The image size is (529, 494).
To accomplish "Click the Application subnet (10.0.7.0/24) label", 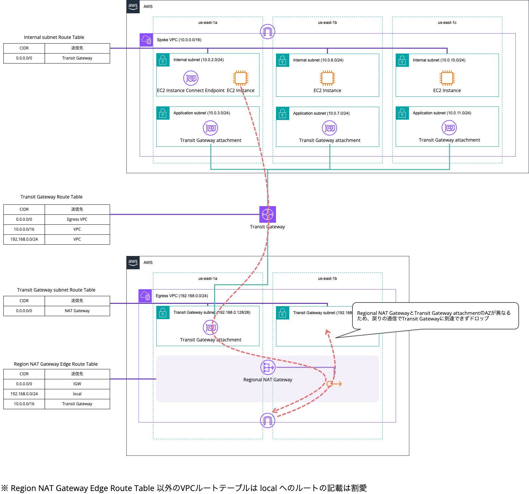I will coord(321,113).
